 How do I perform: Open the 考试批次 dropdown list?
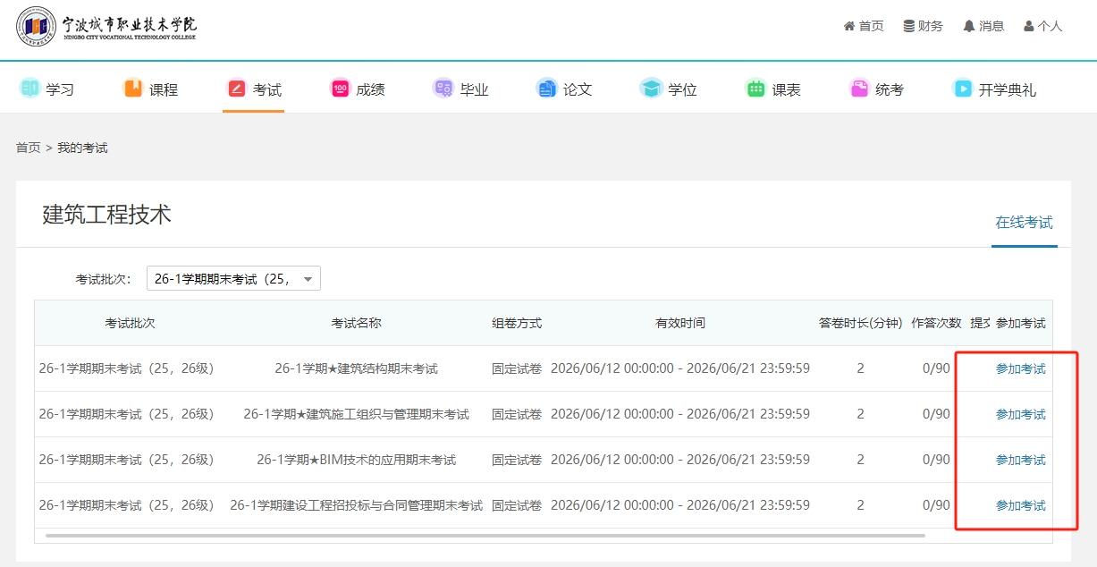pyautogui.click(x=232, y=279)
